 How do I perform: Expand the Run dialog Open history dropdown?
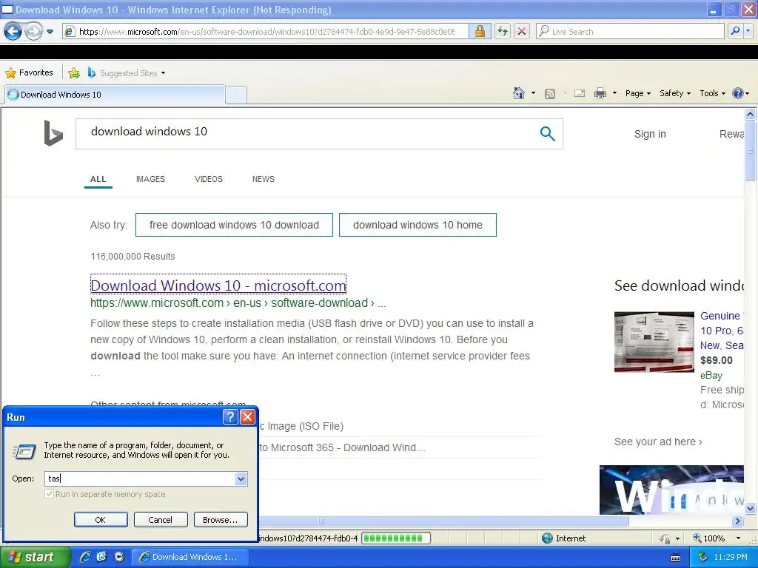(x=241, y=479)
